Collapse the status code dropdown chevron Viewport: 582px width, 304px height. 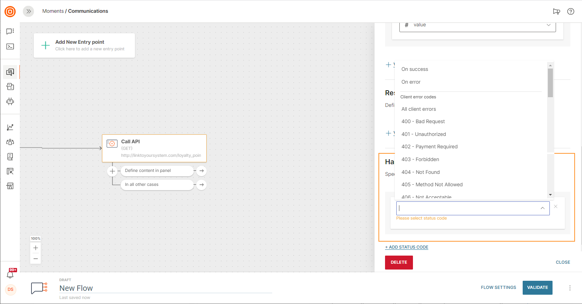[x=542, y=208]
